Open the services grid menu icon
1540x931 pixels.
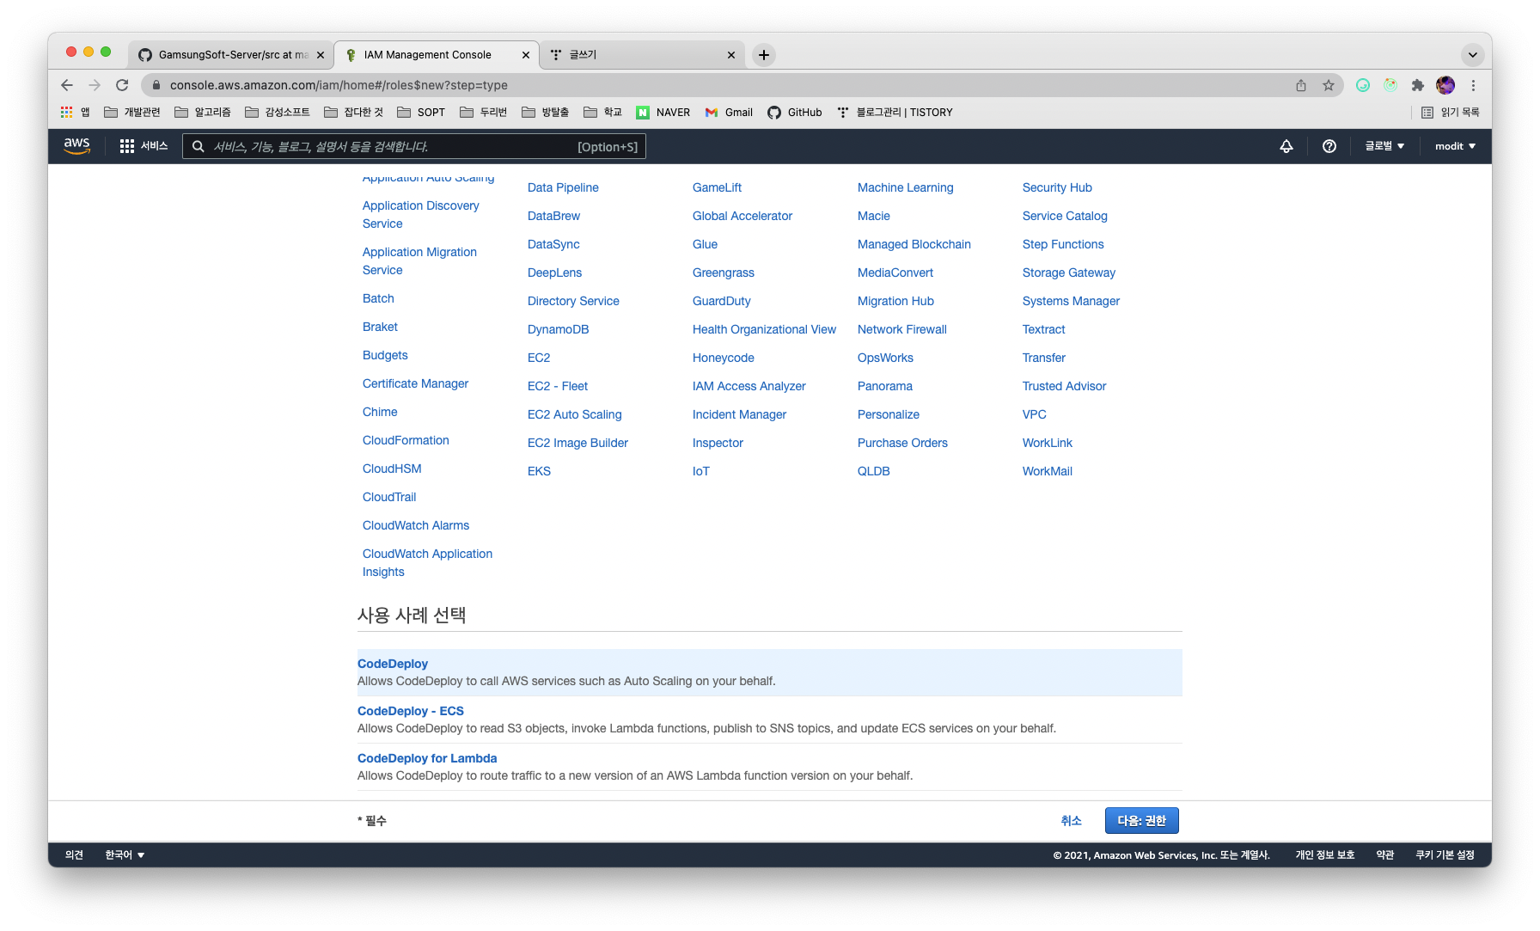coord(127,146)
